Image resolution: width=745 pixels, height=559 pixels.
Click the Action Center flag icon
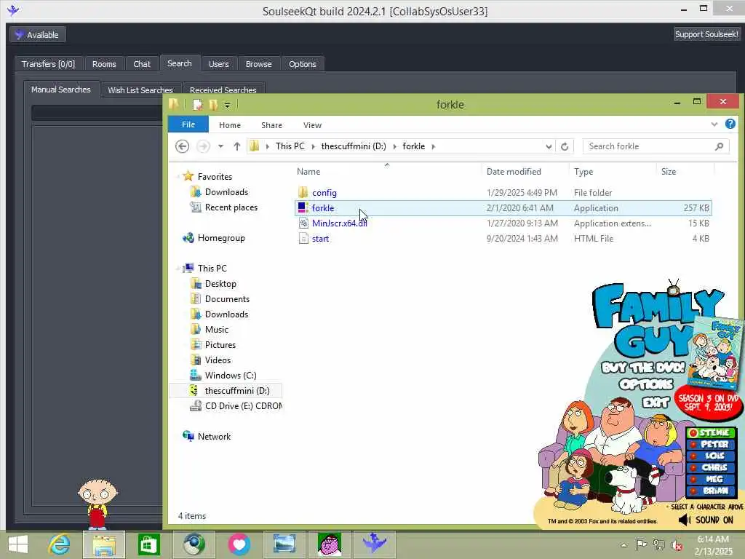point(641,545)
